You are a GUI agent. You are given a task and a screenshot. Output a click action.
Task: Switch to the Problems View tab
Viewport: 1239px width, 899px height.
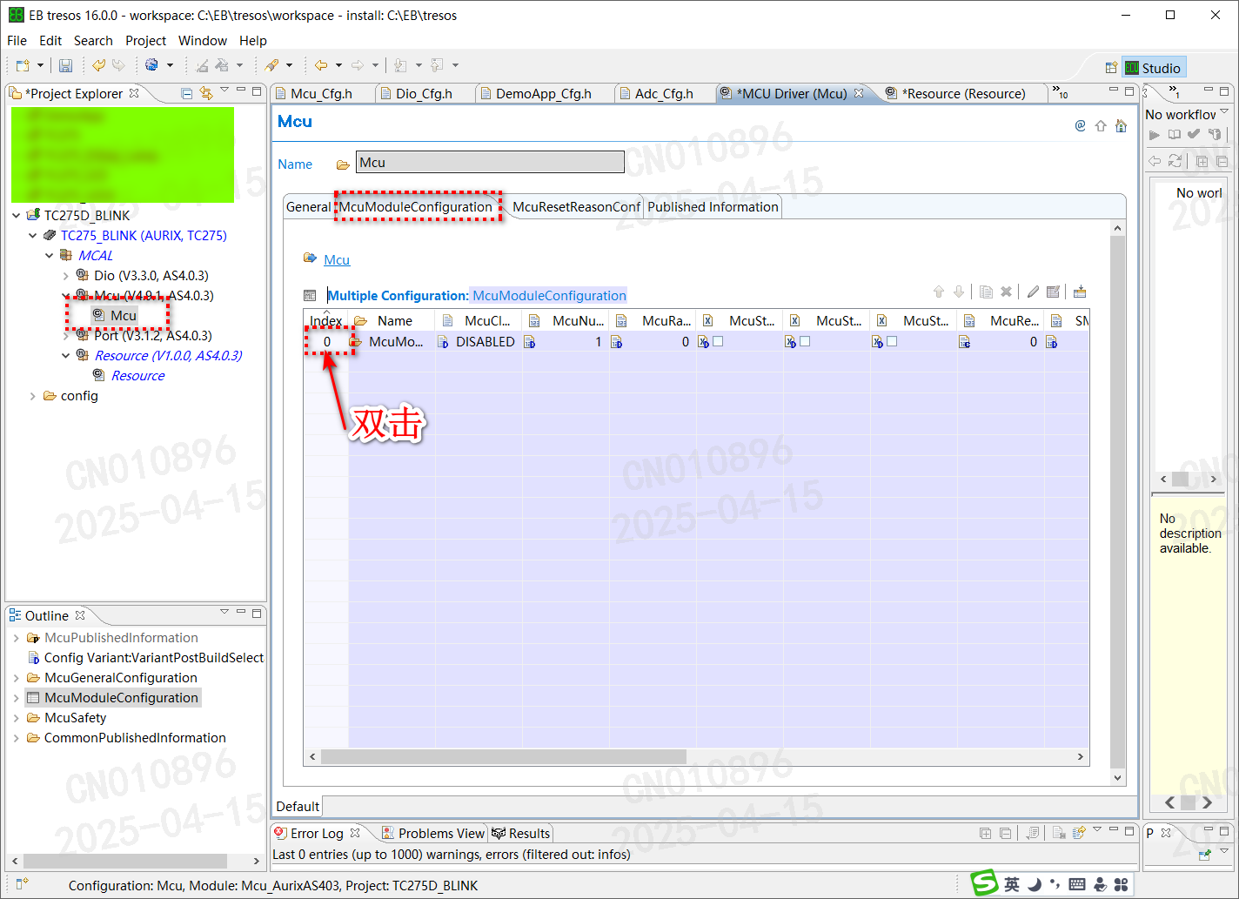[432, 834]
